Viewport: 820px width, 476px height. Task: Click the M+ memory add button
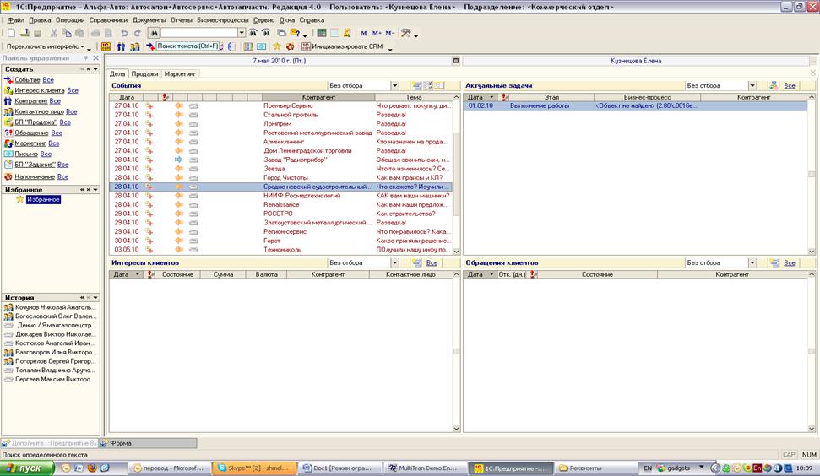pyautogui.click(x=376, y=32)
